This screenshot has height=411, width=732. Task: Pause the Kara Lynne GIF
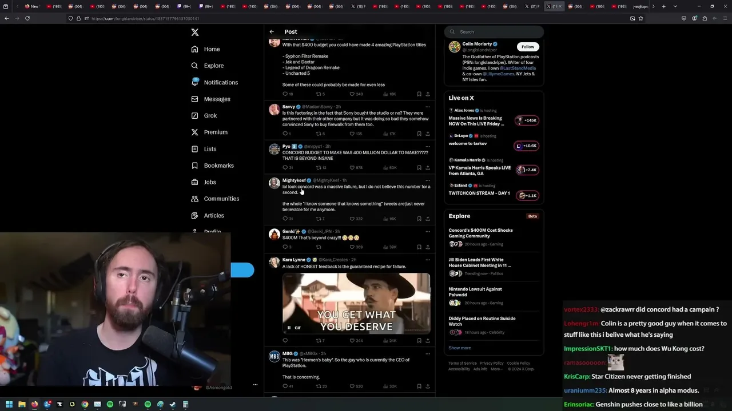click(x=289, y=328)
